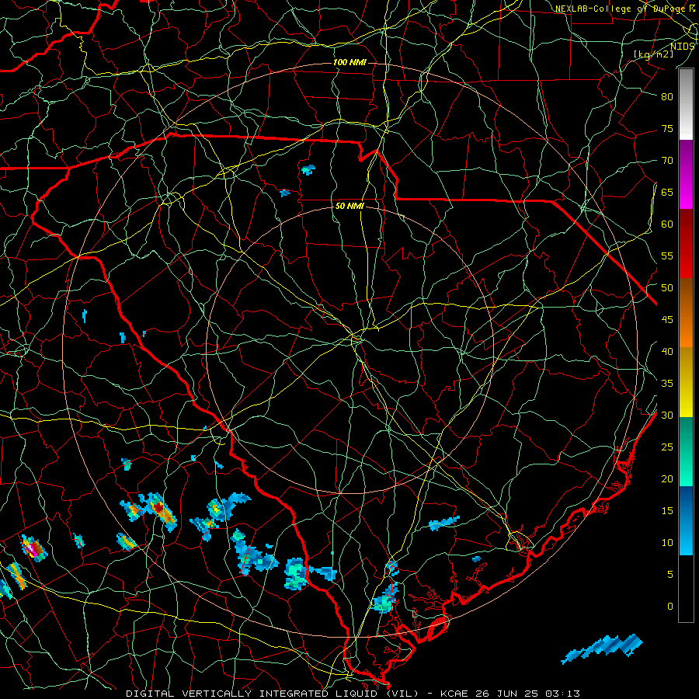Click the 65 value on the scale
Image resolution: width=699 pixels, height=699 pixels.
coord(667,193)
